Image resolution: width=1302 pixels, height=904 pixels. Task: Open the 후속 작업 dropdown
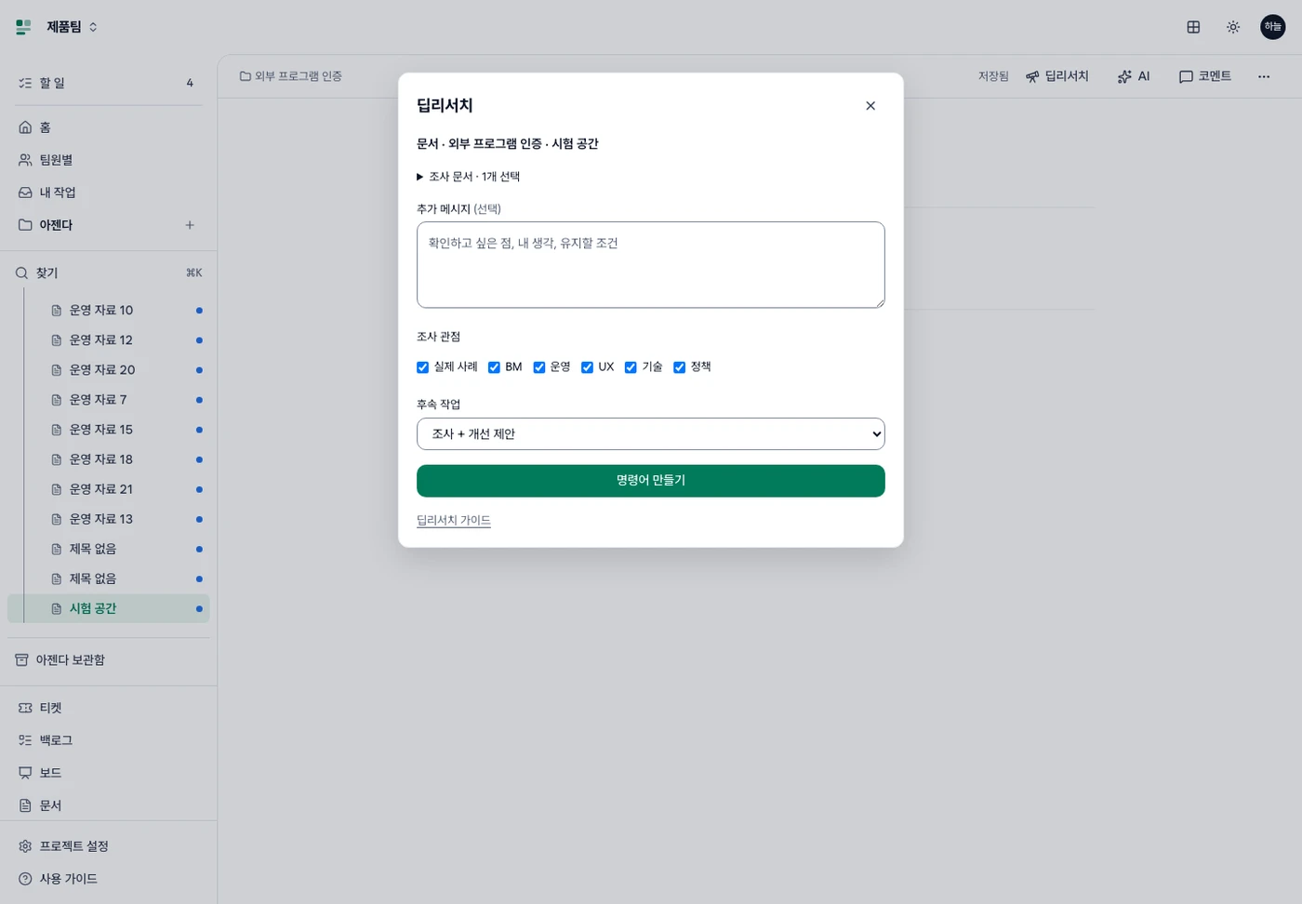(x=651, y=434)
